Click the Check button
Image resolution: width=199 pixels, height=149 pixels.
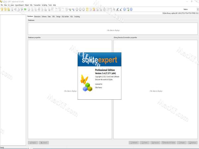click(144, 143)
